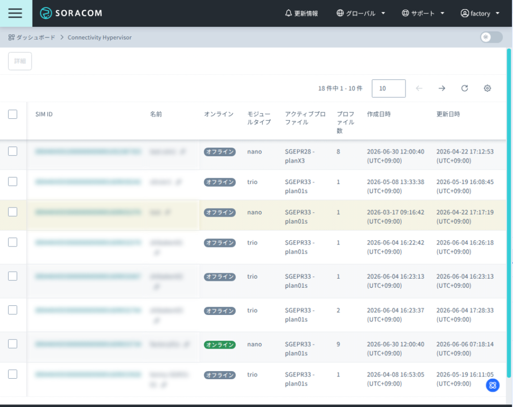Image resolution: width=513 pixels, height=407 pixels.
Task: Go to next page with right arrow
Action: pos(442,88)
